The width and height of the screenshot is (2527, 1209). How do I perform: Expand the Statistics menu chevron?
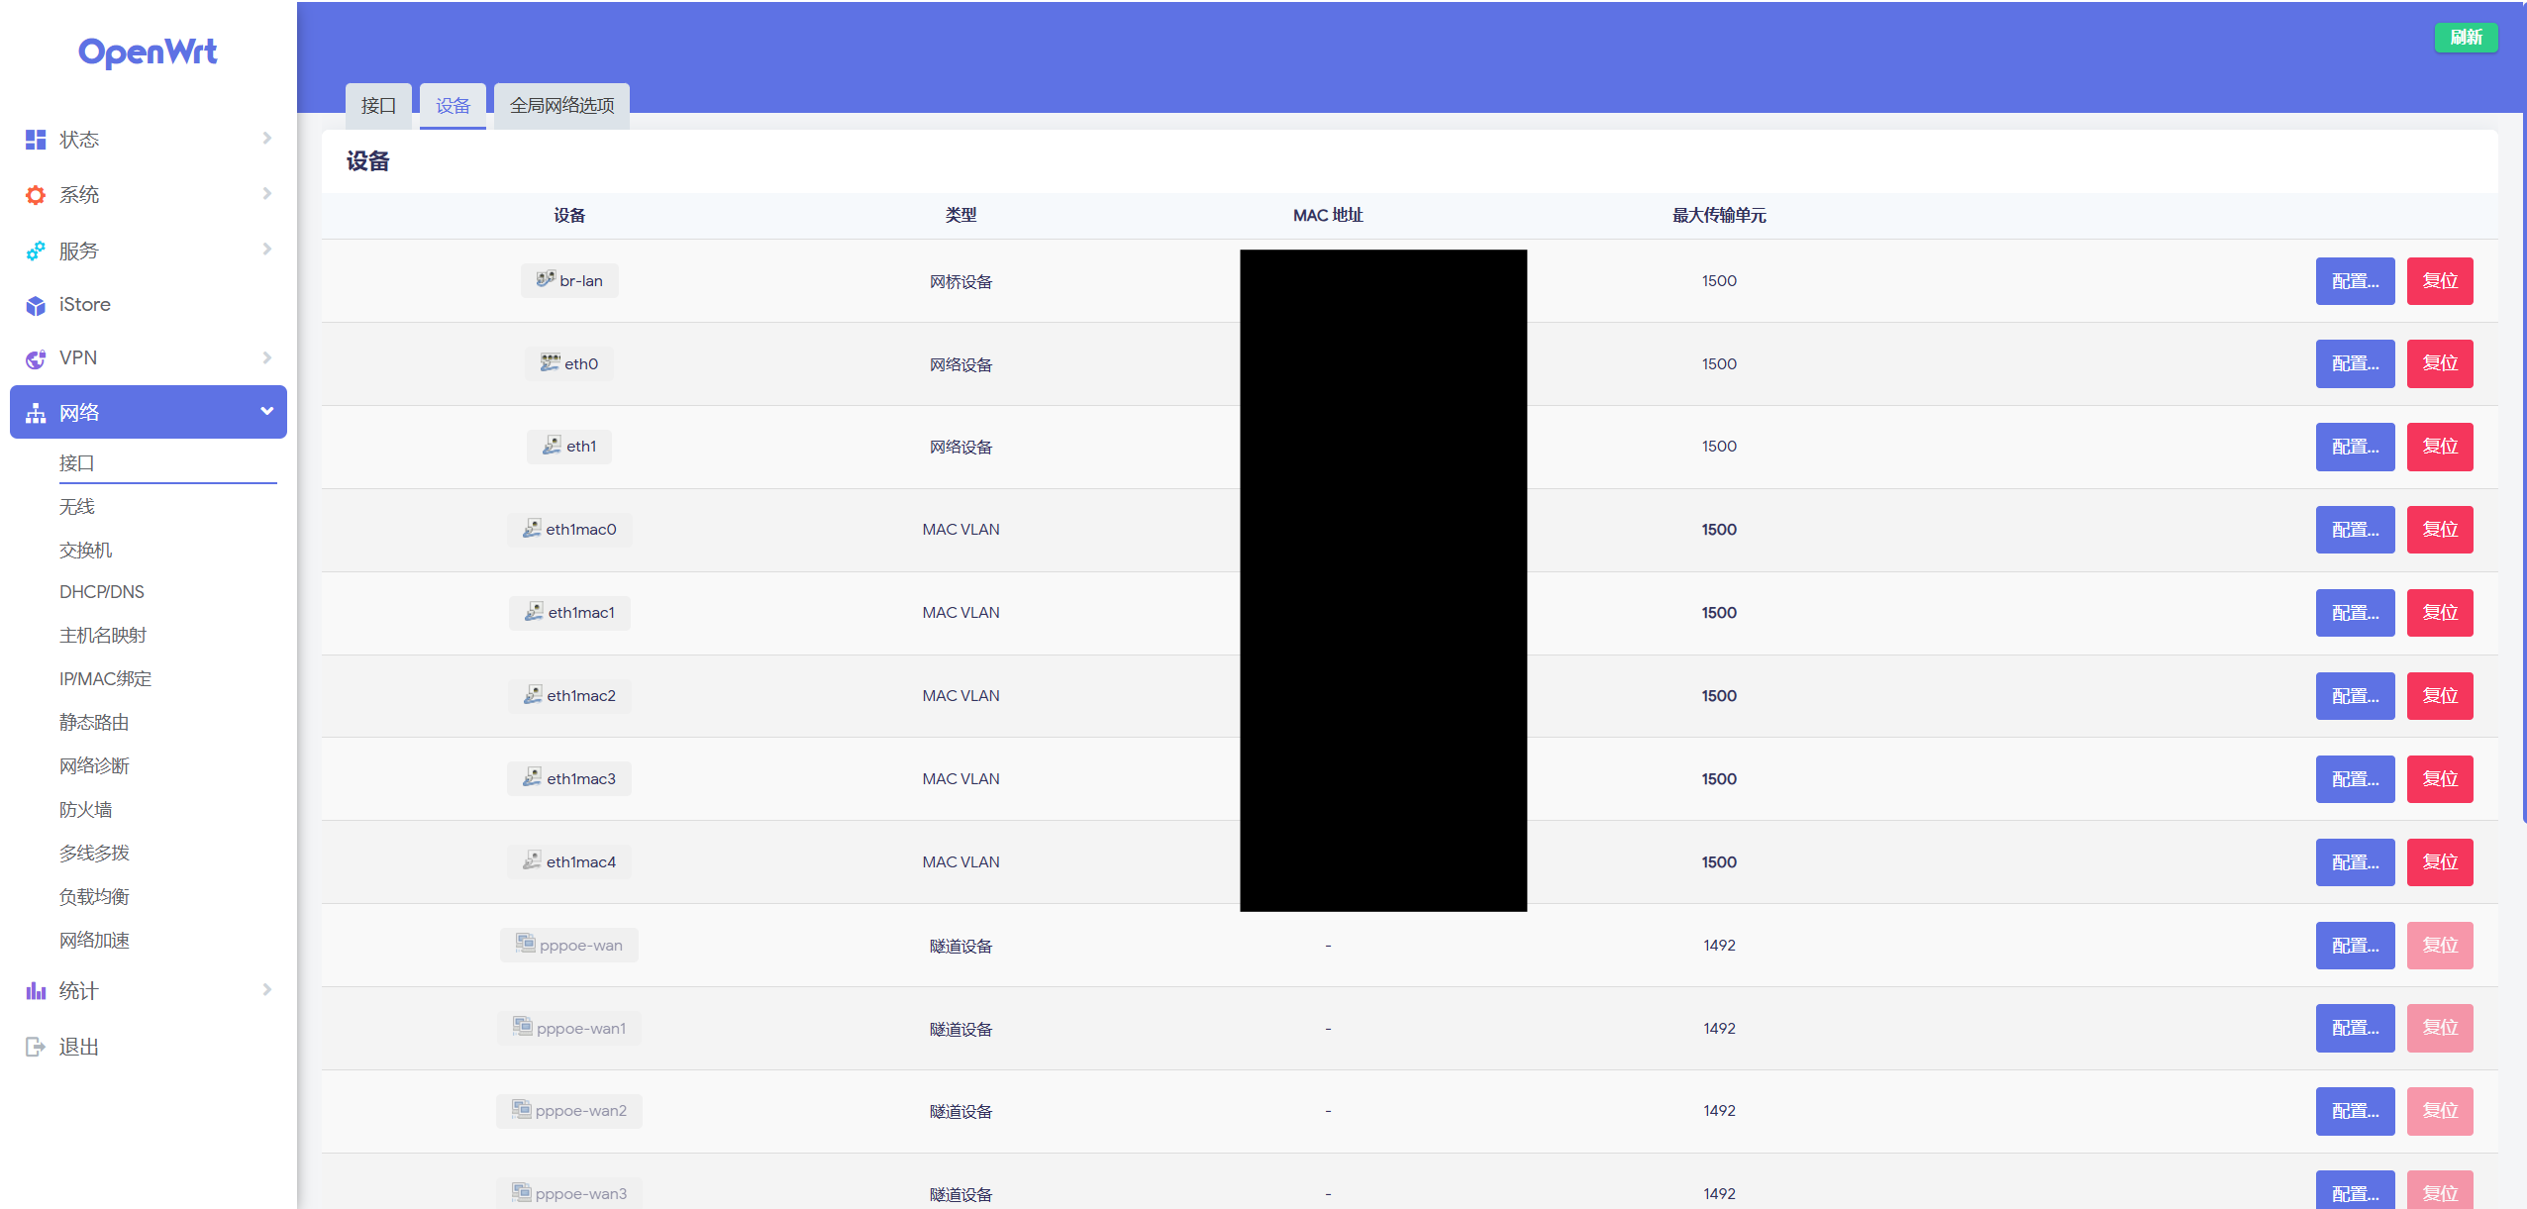266,990
